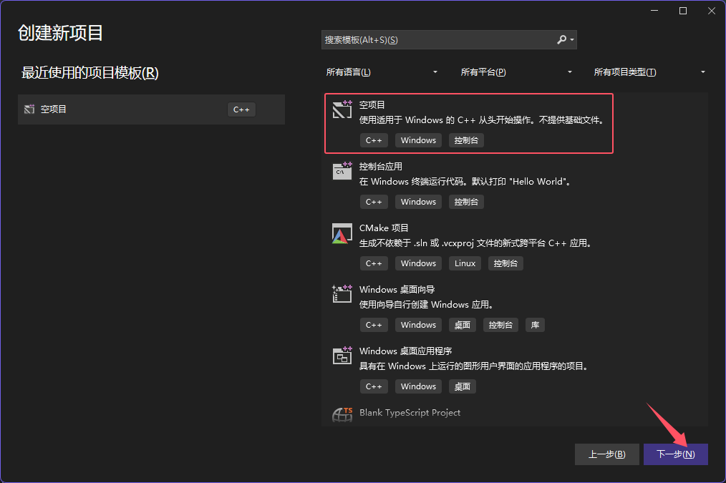The width and height of the screenshot is (726, 483).
Task: Click the Windows Desktop Wizard icon
Action: pyautogui.click(x=342, y=294)
